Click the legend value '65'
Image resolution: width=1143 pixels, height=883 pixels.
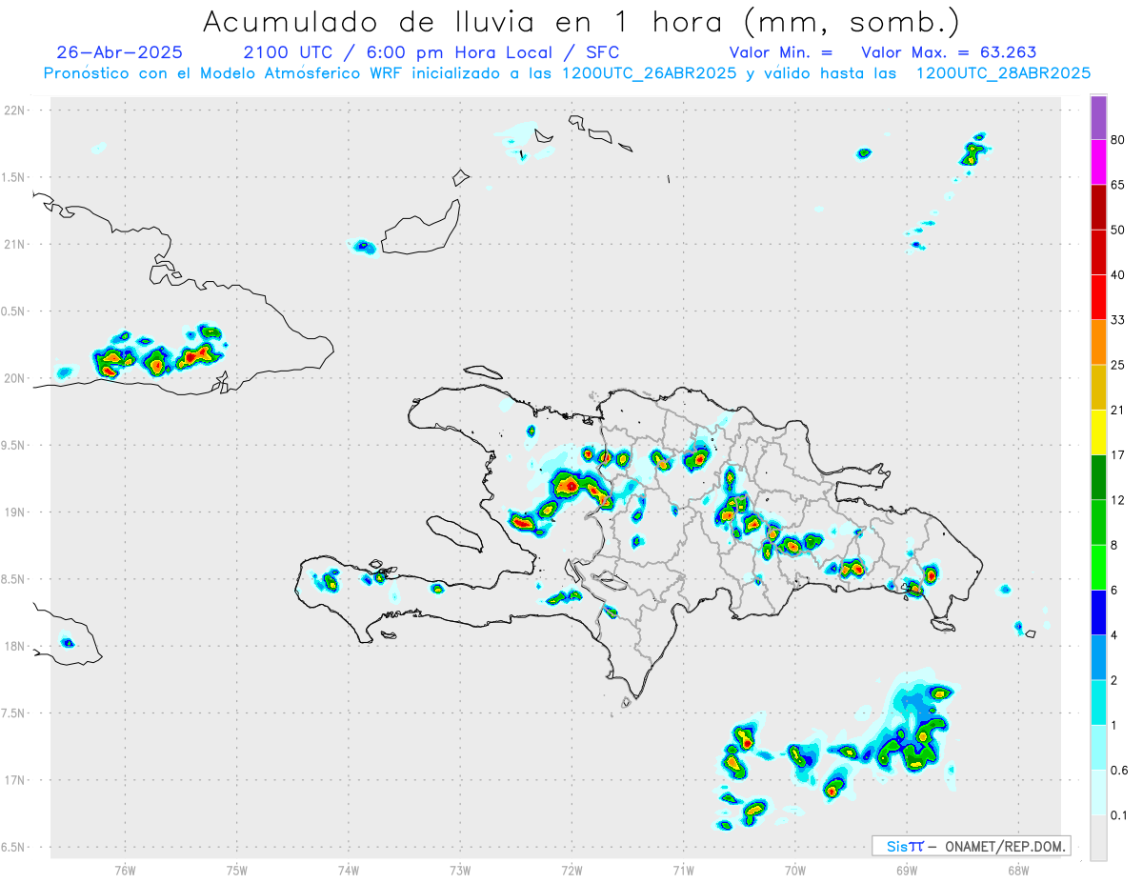1118,186
